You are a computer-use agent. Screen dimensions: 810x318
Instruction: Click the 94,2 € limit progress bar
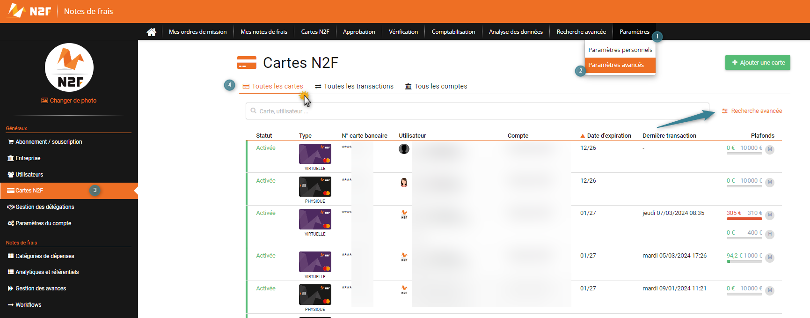coord(744,261)
